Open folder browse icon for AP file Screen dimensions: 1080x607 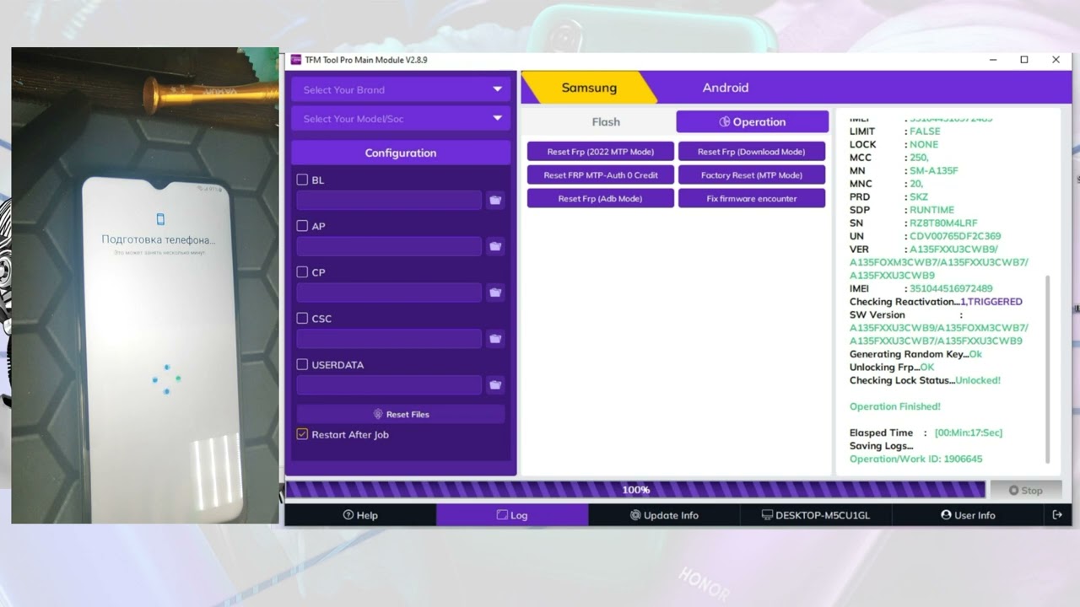coord(495,246)
